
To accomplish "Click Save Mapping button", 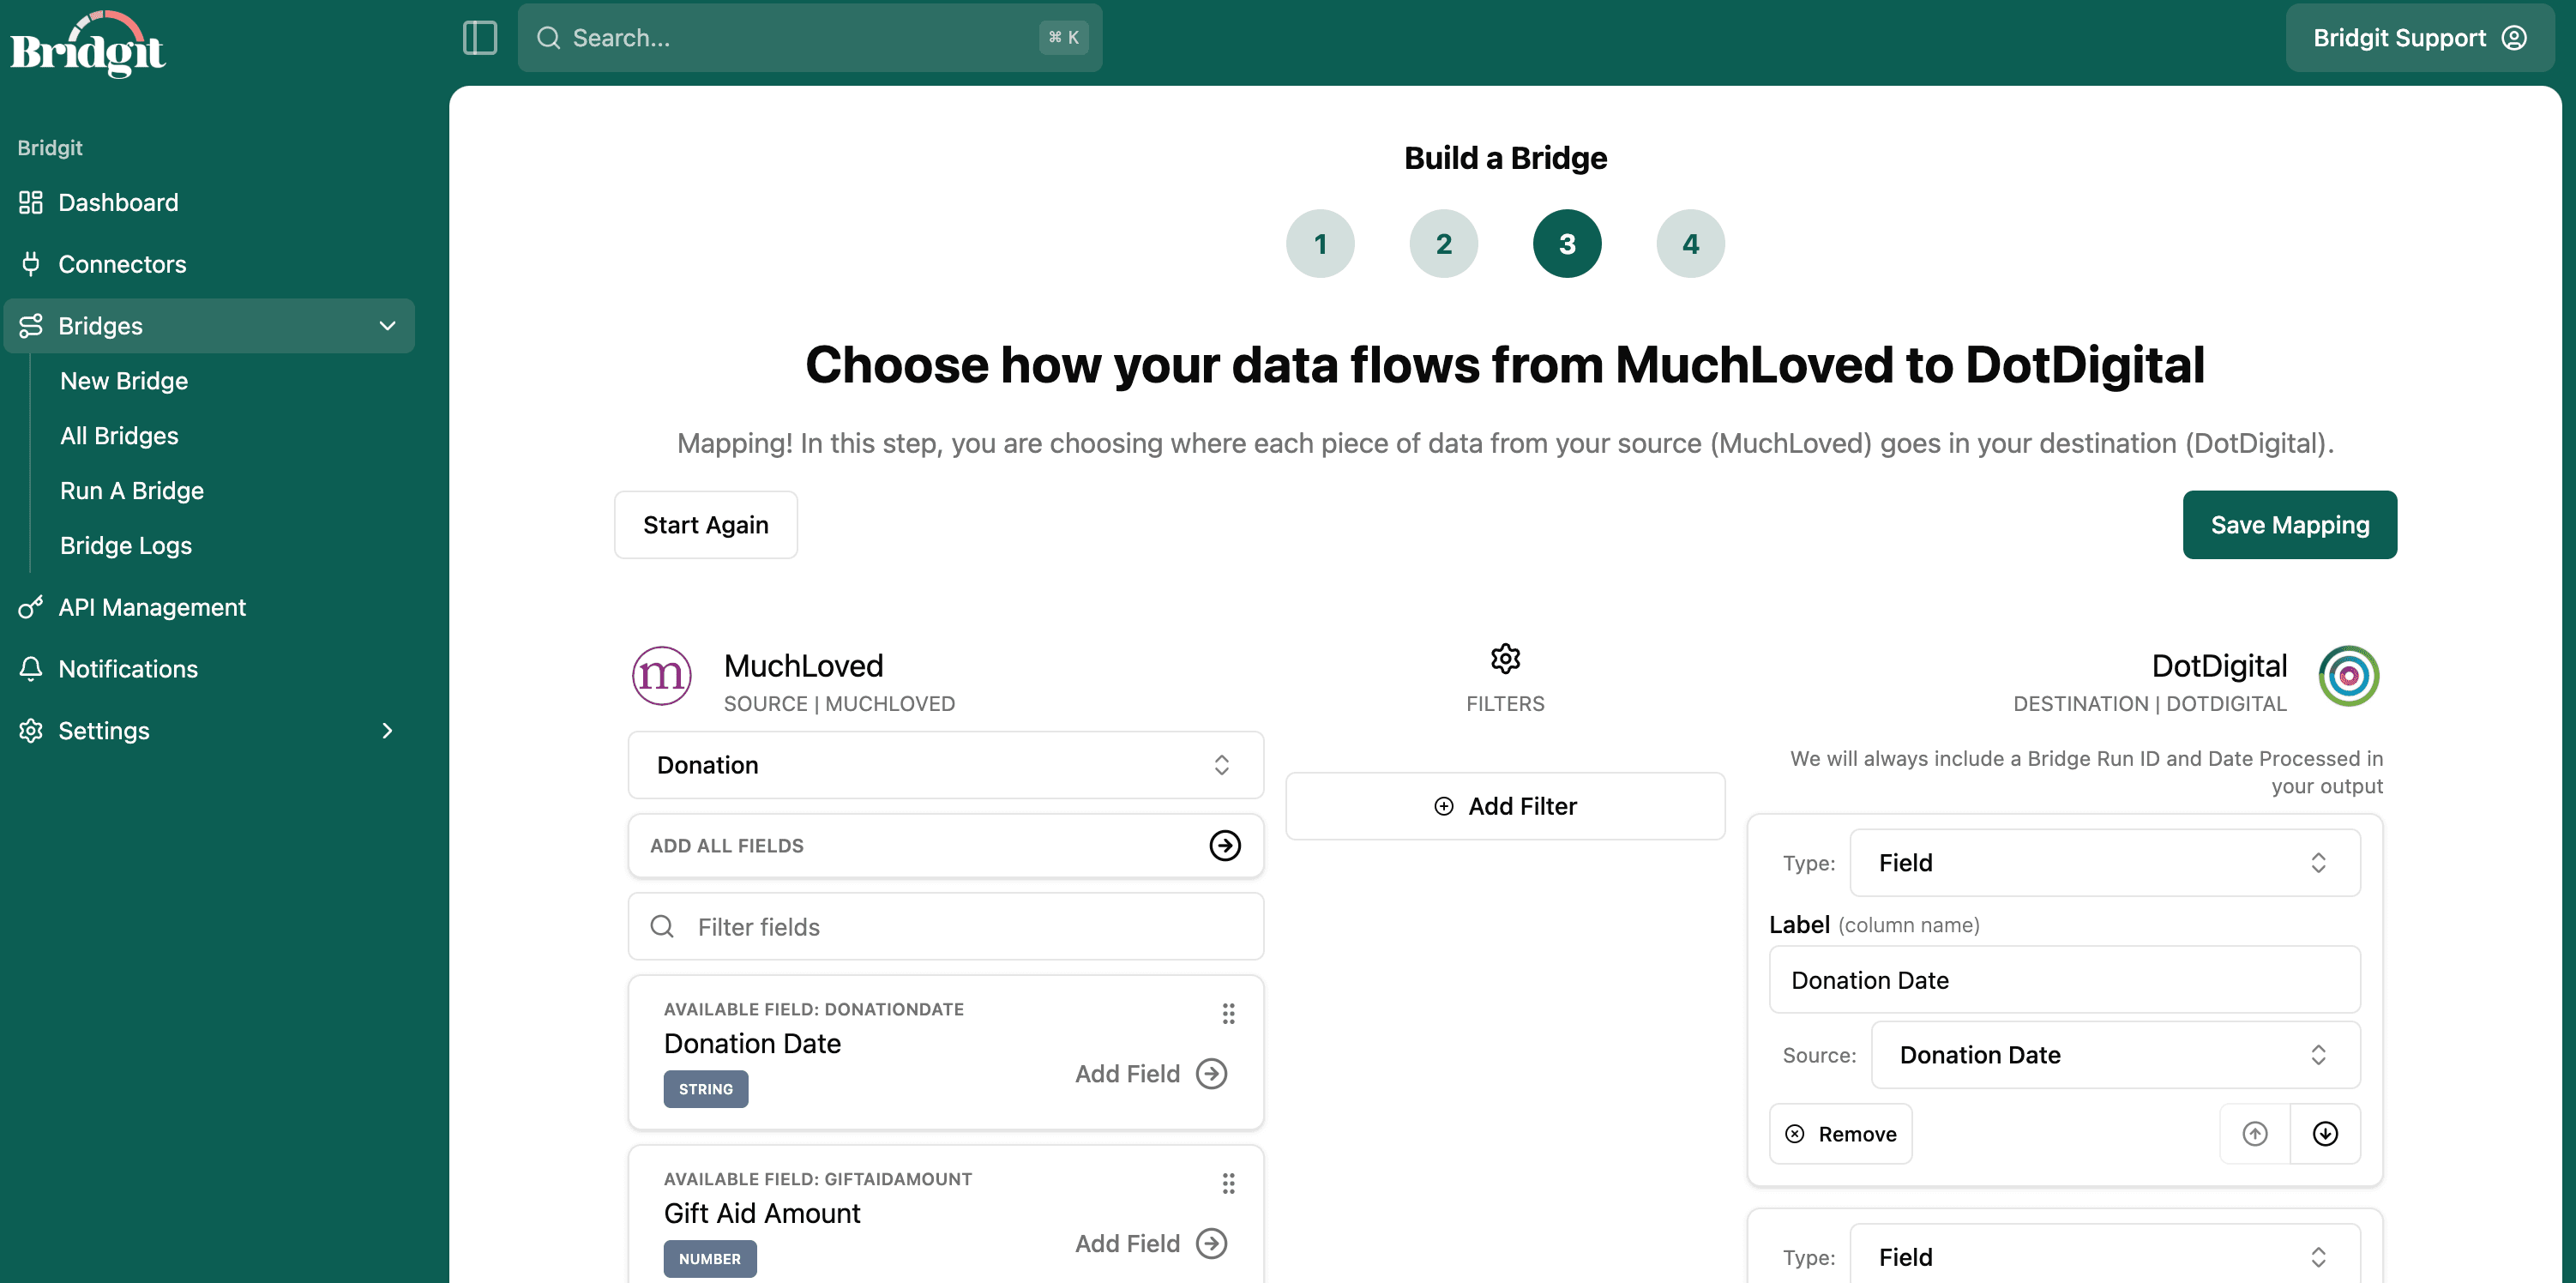I will pos(2289,525).
